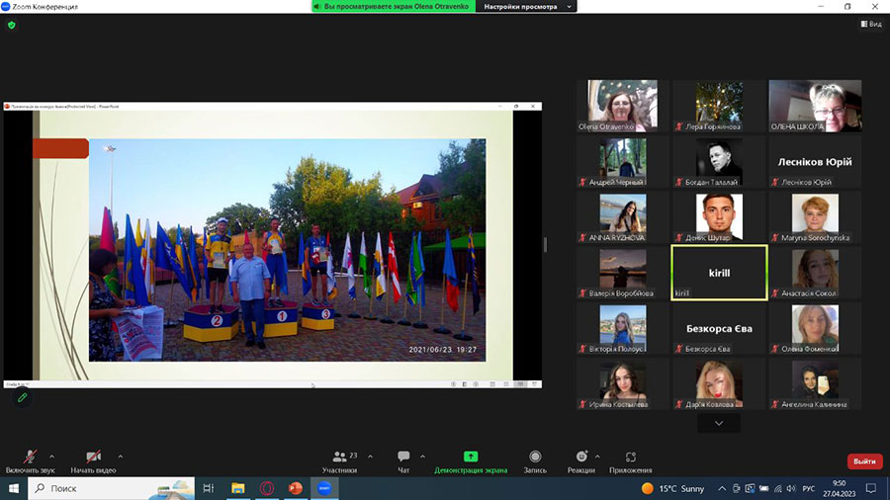The image size is (890, 500).
Task: Select kirill's highlighted video tile
Action: click(x=719, y=273)
